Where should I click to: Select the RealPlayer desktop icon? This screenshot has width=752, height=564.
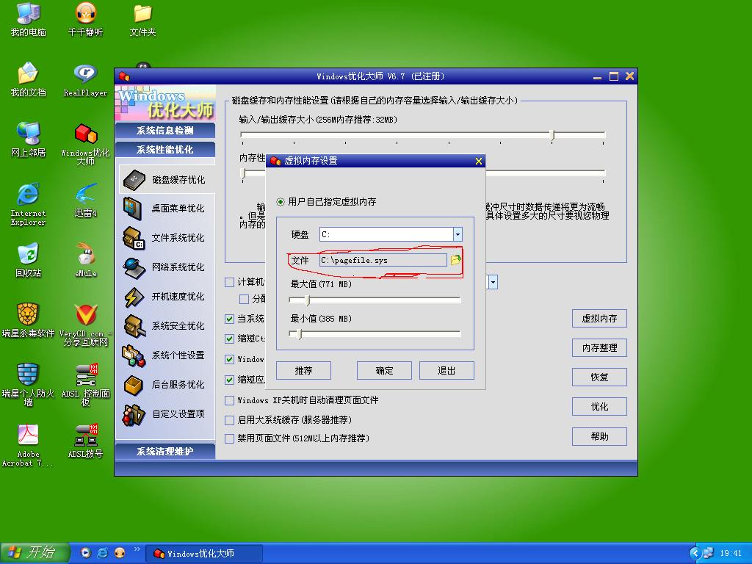point(85,80)
